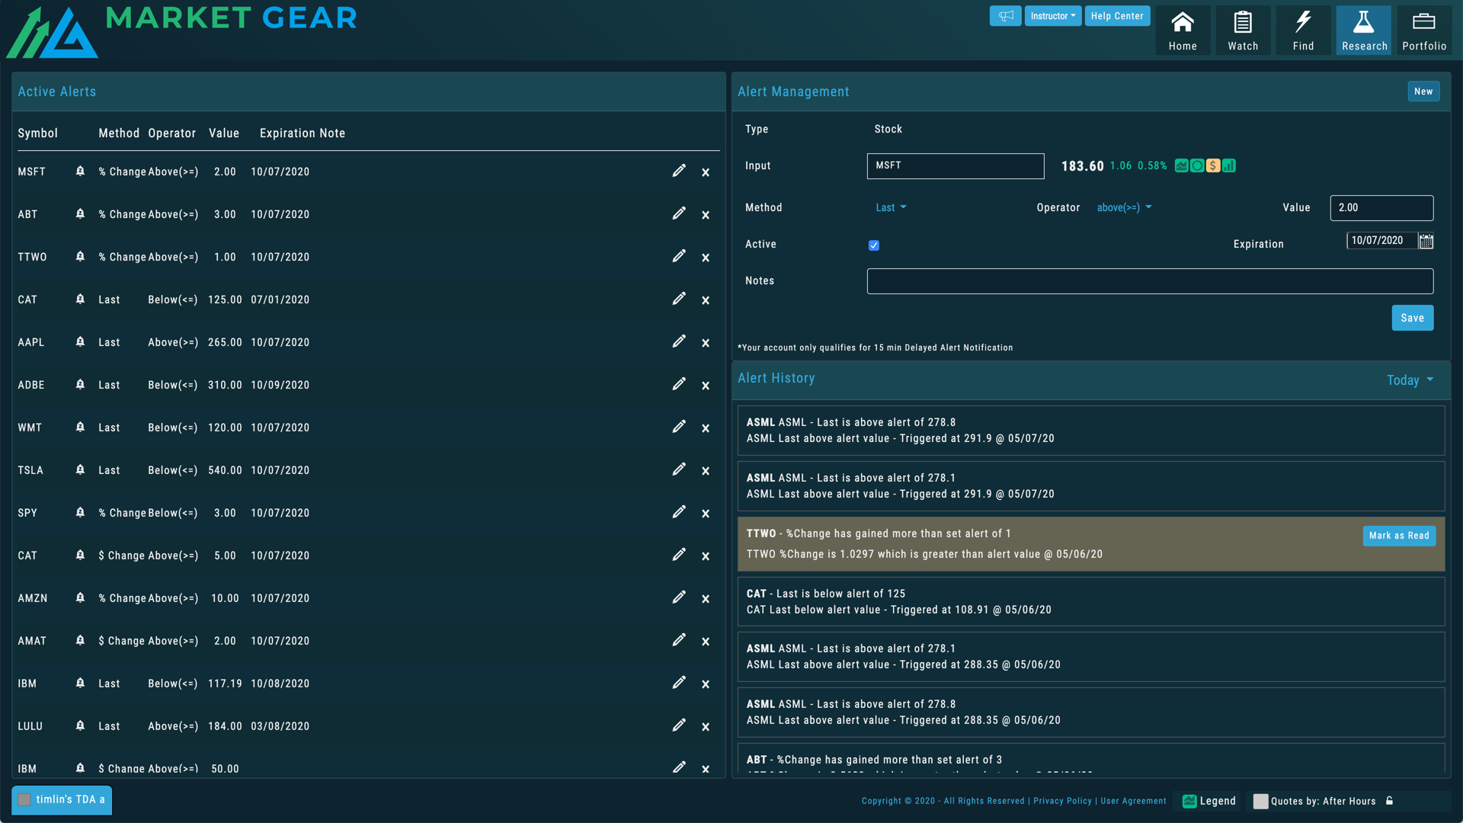Edit the WMT alert
This screenshot has height=823, width=1463.
[x=679, y=427]
